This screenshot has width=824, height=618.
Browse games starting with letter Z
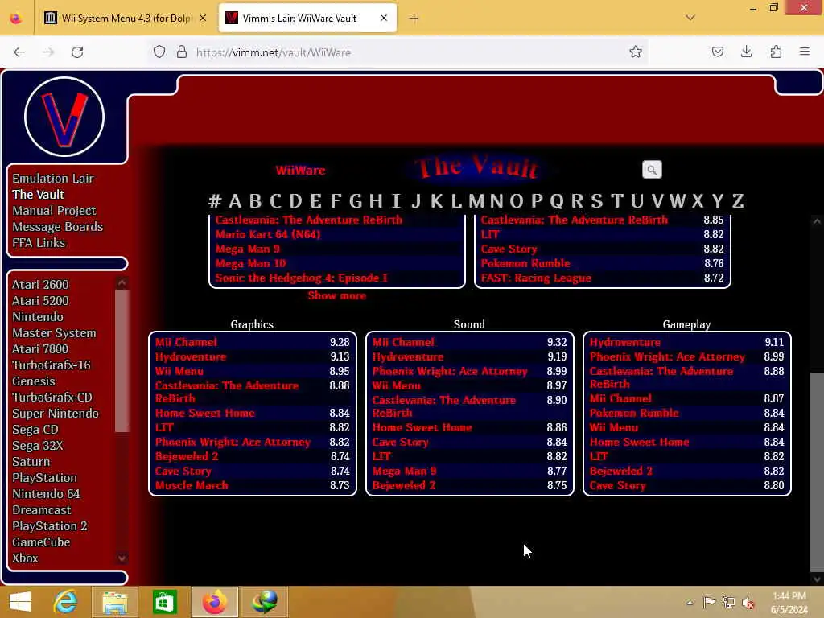point(738,200)
